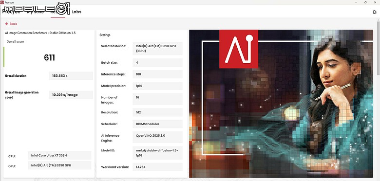Click the Model ID nmkd/stable-diffusion-1.5-fp16
This screenshot has width=380, height=181.
click(x=157, y=153)
